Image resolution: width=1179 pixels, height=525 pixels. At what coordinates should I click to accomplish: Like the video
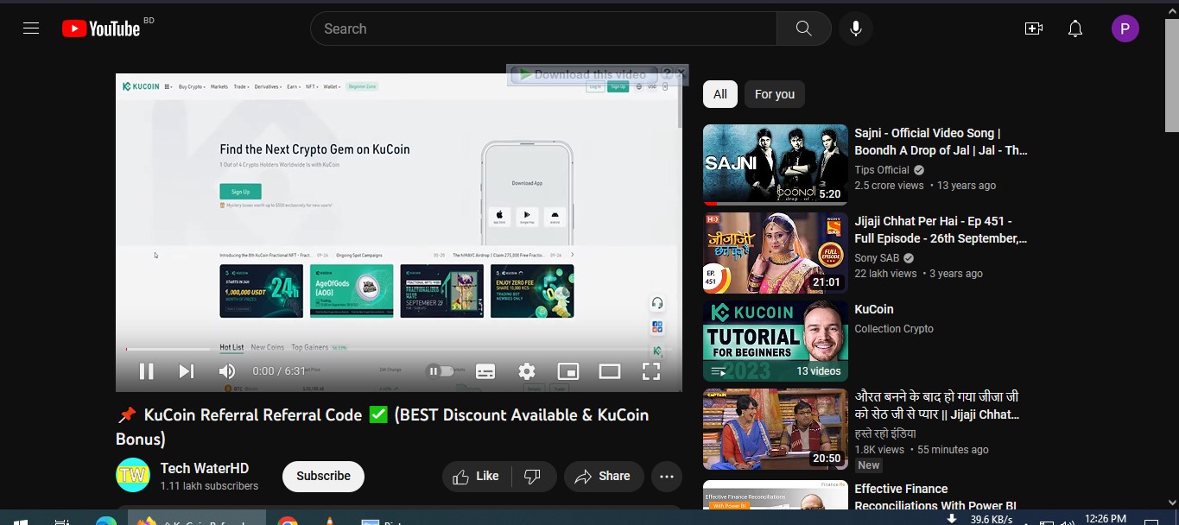[477, 476]
